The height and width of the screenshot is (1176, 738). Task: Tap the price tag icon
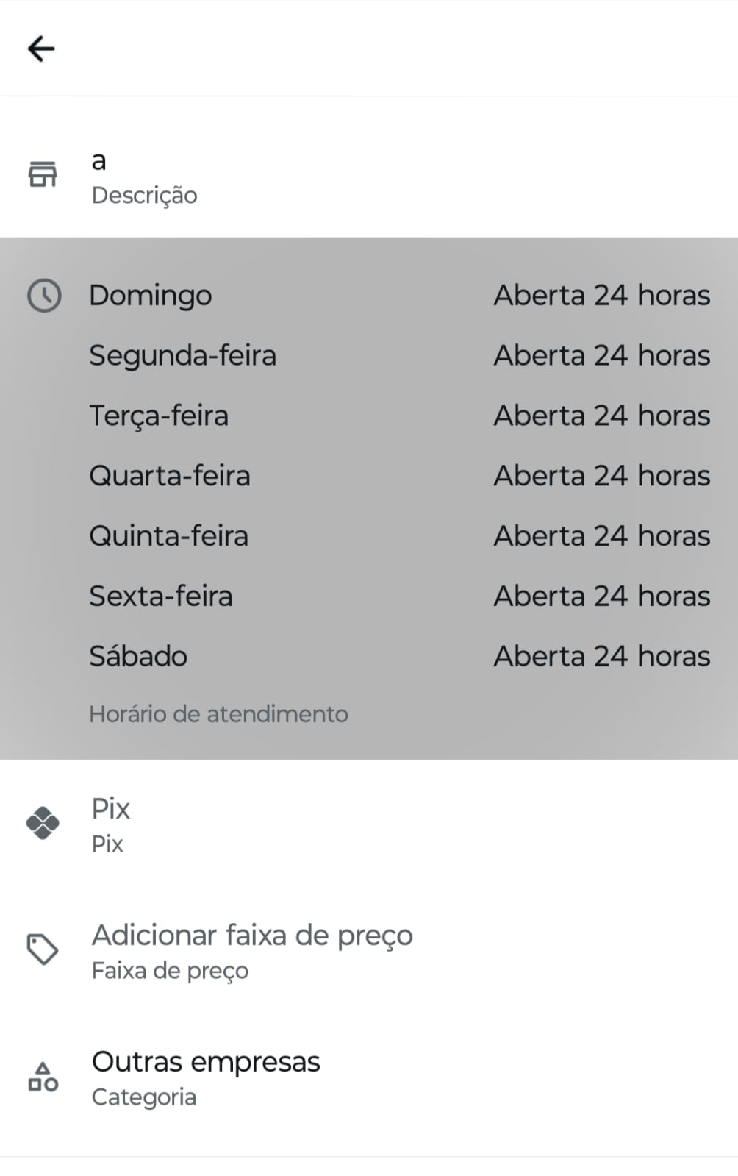43,949
